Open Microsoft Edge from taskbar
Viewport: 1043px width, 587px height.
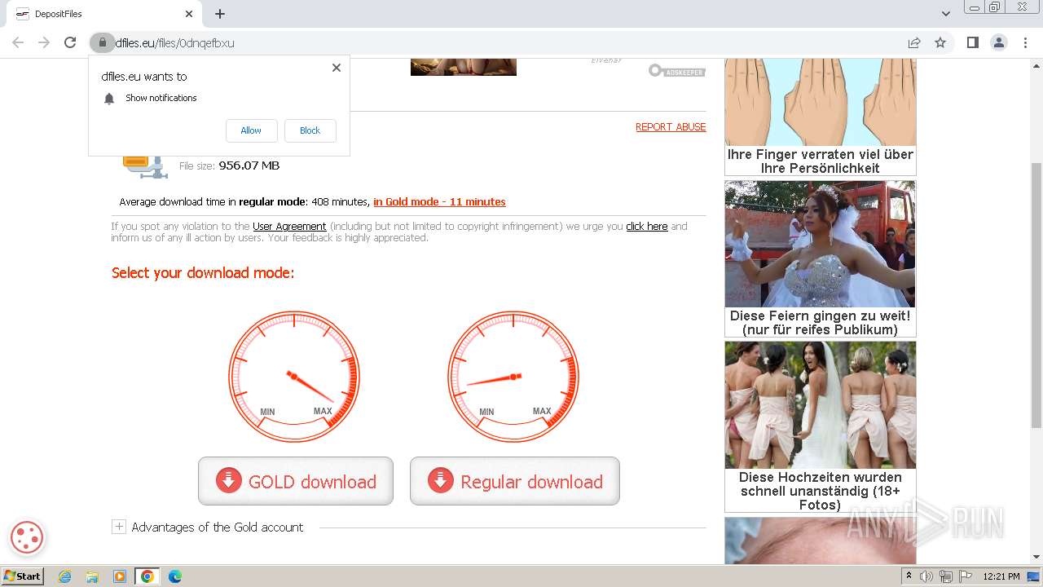coord(174,576)
